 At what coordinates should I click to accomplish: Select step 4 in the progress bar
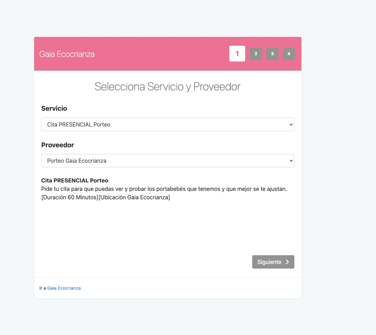[x=289, y=54]
